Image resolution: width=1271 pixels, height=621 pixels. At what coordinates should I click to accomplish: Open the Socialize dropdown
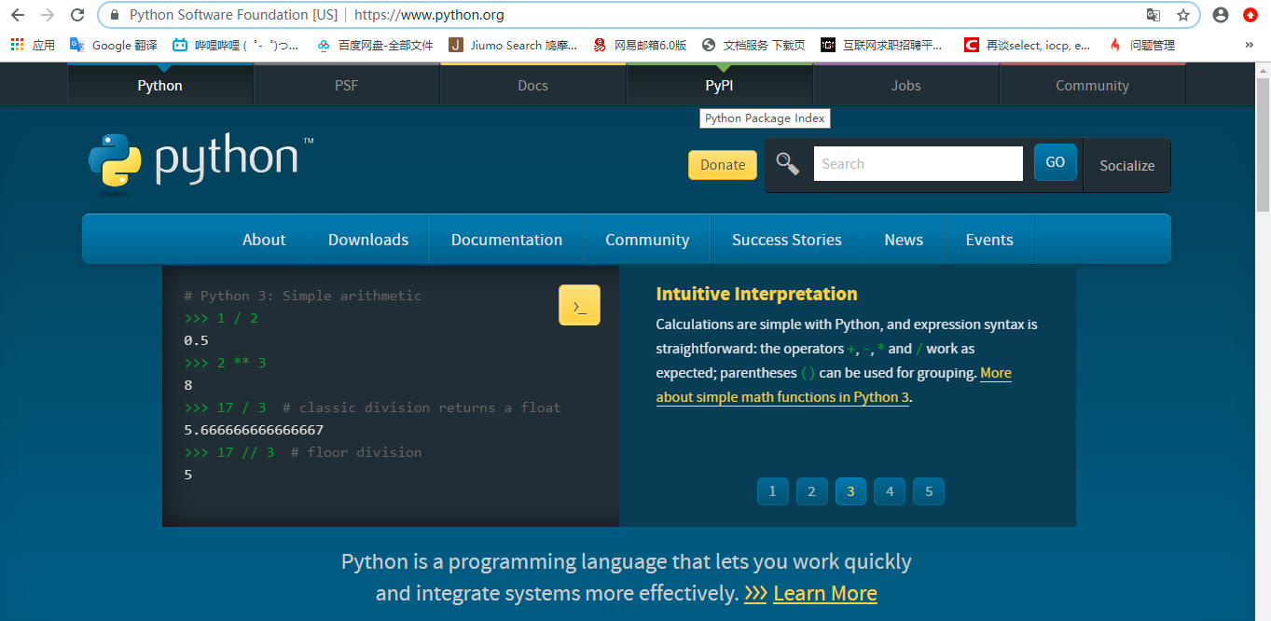pos(1126,166)
